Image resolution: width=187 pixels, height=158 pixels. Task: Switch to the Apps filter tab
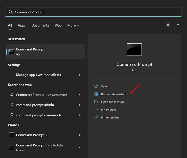pos(22,25)
